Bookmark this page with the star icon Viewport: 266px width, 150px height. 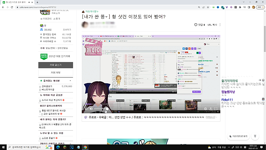tap(208, 7)
